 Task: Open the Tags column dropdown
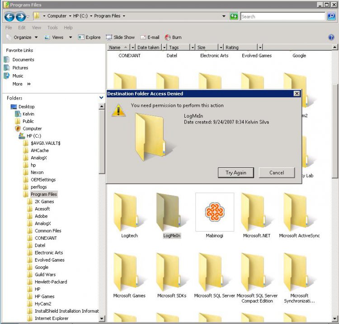click(193, 48)
